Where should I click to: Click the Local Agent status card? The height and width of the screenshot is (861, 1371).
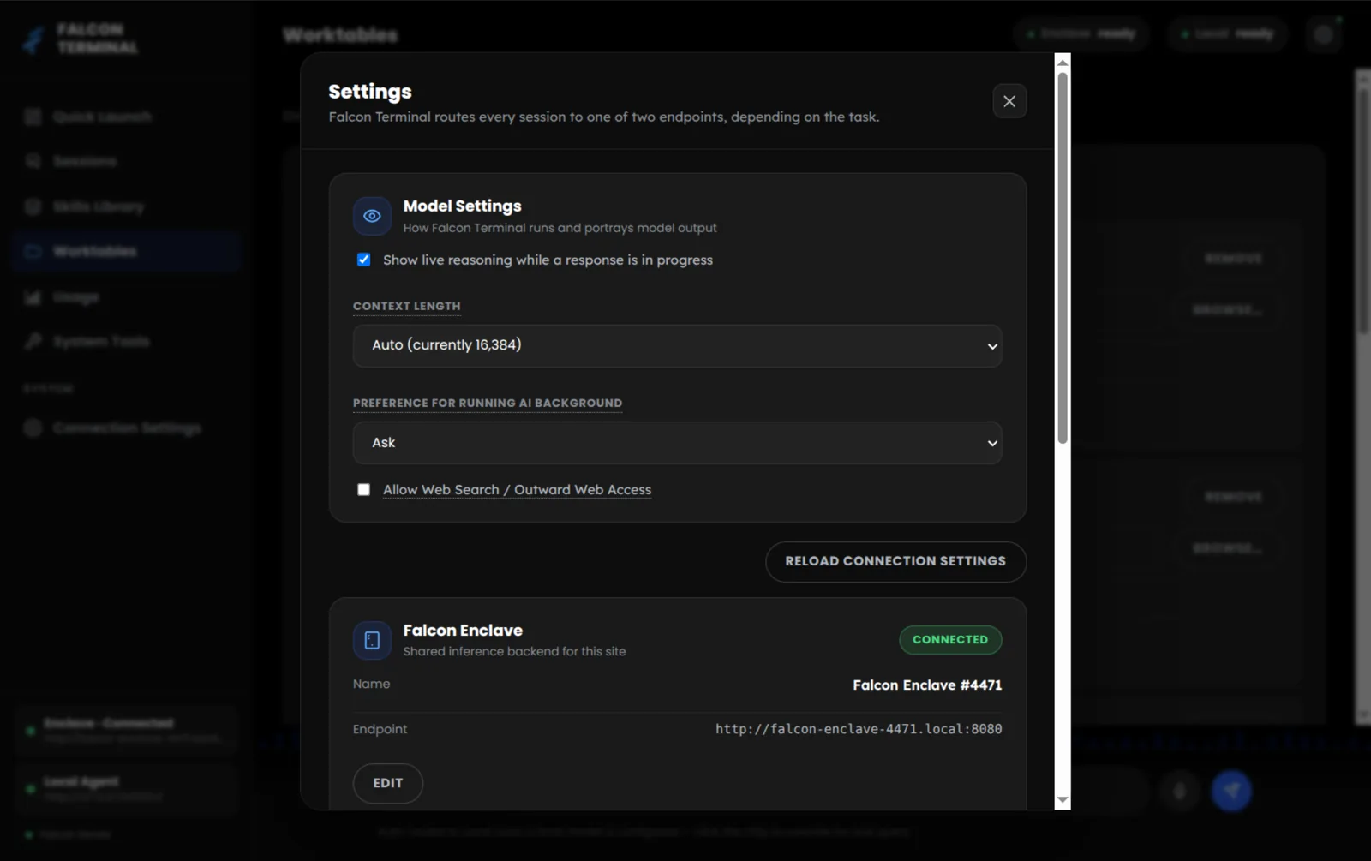(125, 788)
